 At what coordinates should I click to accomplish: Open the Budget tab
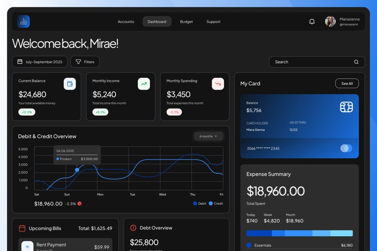pyautogui.click(x=186, y=22)
